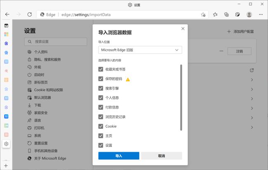Uncheck 浏览历史记录 checkbox

(x=101, y=117)
